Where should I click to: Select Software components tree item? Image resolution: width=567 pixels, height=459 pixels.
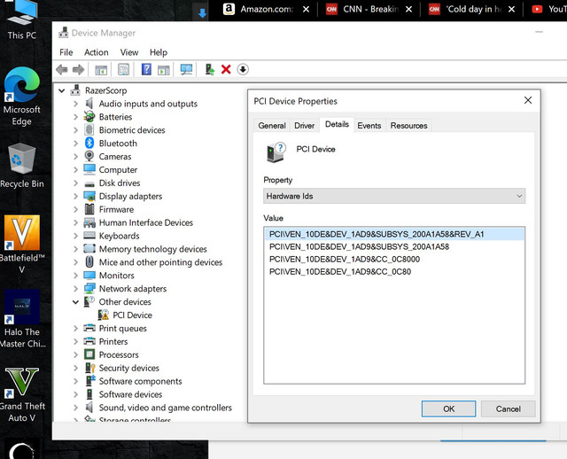140,381
